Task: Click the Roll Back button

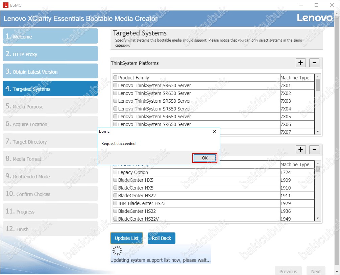Action: pyautogui.click(x=161, y=238)
